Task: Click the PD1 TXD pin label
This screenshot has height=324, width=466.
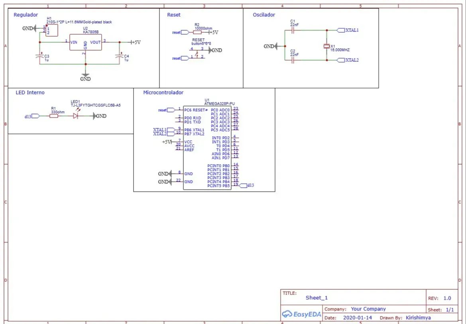Action: pyautogui.click(x=193, y=122)
